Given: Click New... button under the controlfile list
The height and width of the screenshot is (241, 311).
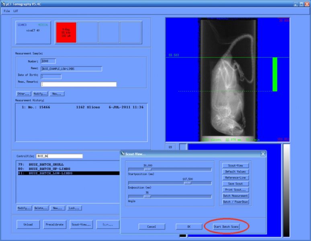Looking at the screenshot, I should pyautogui.click(x=57, y=208).
